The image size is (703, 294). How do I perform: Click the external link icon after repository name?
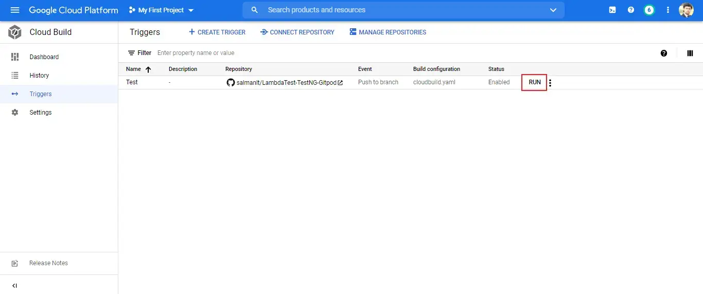pyautogui.click(x=340, y=83)
